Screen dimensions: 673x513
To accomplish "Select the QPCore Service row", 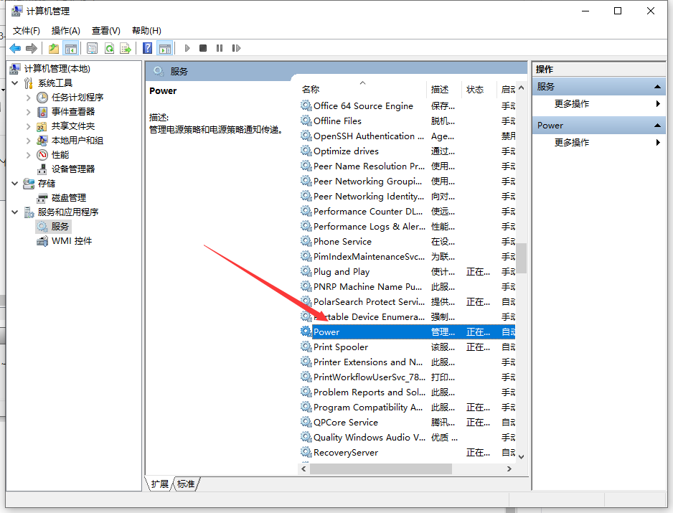I will coord(407,423).
